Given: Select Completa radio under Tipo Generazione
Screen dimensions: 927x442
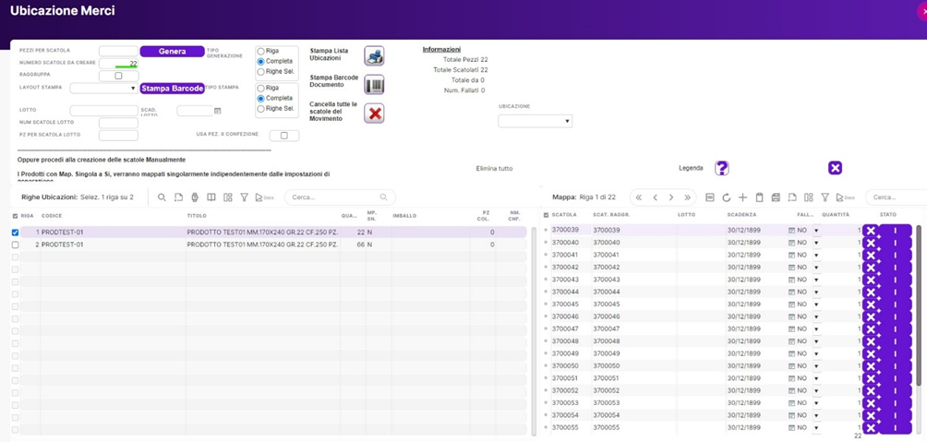Looking at the screenshot, I should 260,62.
